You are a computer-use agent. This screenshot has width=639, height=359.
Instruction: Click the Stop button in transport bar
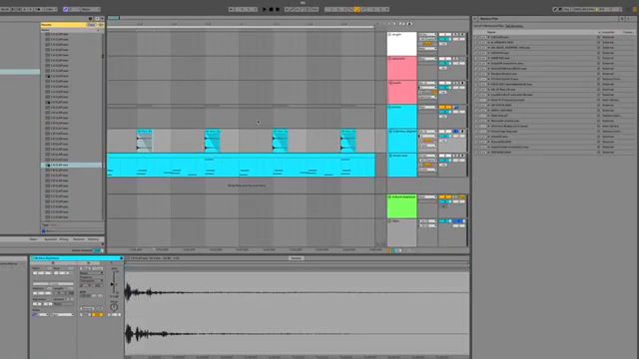[271, 9]
